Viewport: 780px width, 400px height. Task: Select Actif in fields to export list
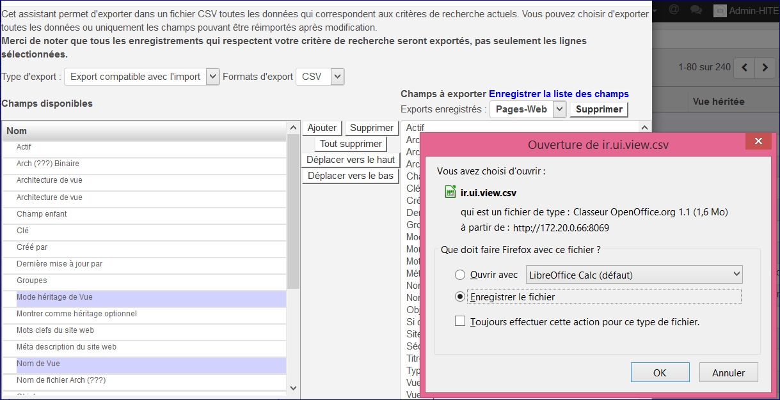tap(415, 128)
